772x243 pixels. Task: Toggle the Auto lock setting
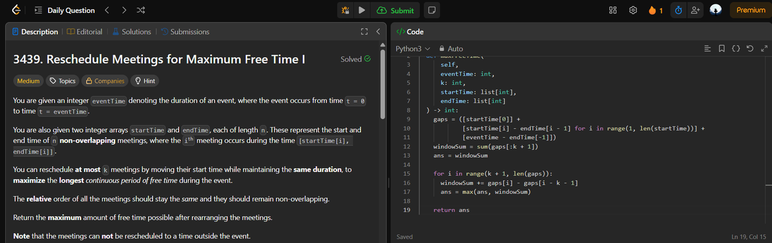450,49
